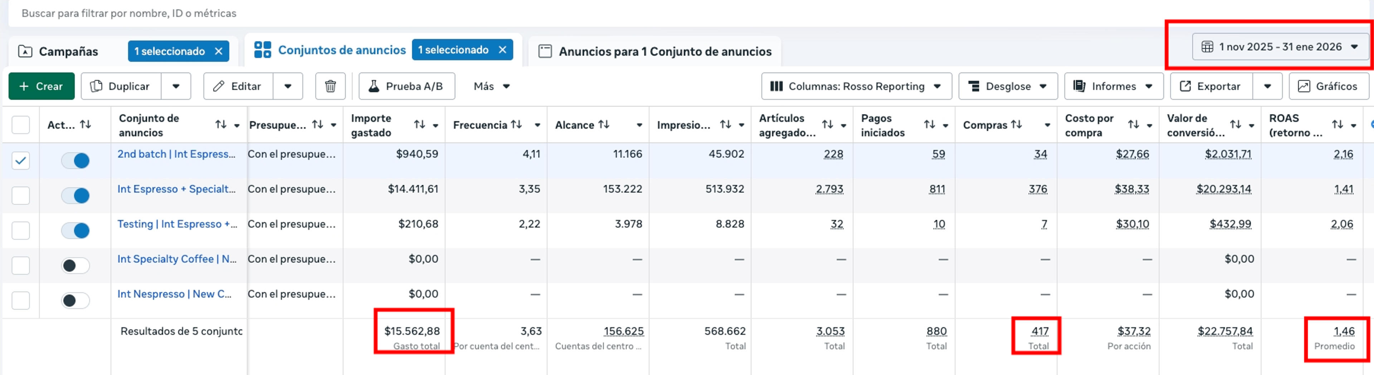Sort by Artículos agregados arrows
This screenshot has width=1374, height=375.
click(827, 125)
